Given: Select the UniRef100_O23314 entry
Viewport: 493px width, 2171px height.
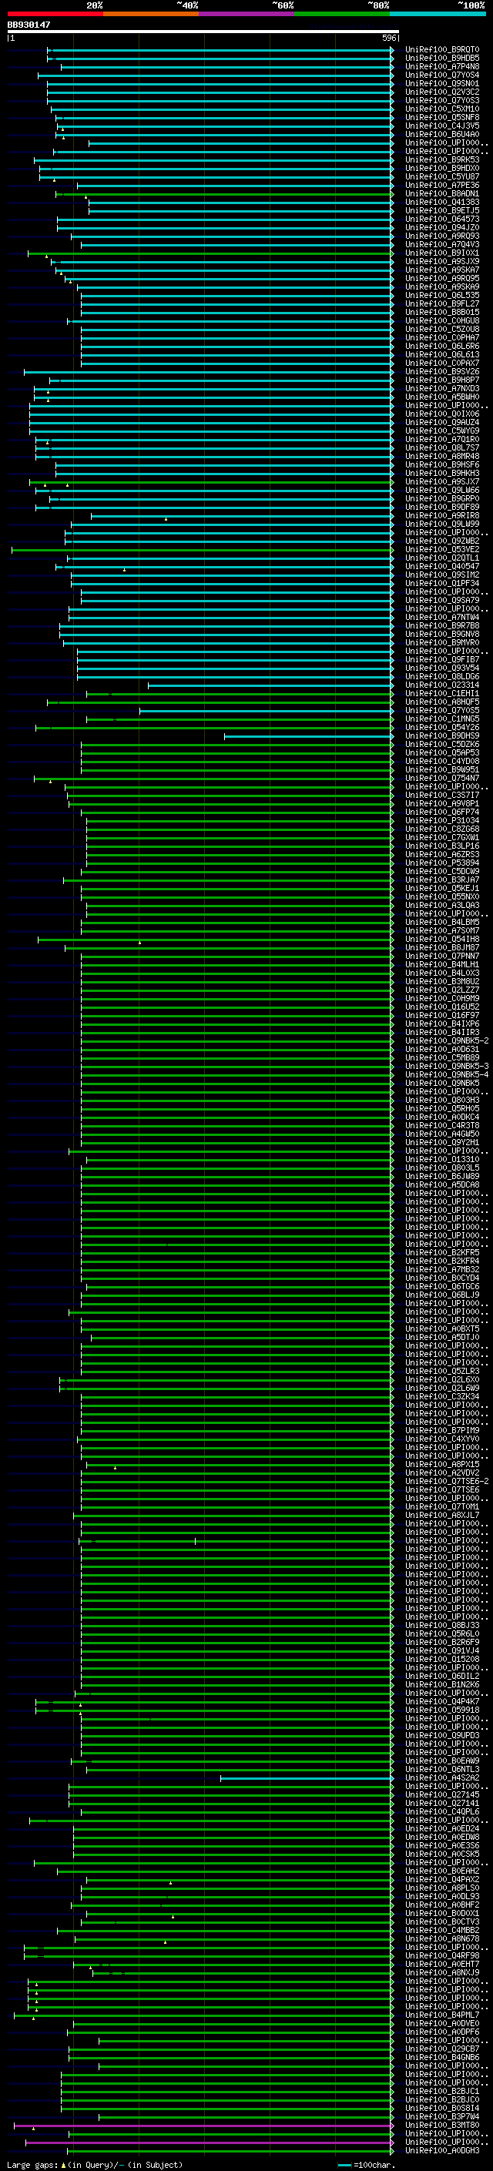Looking at the screenshot, I should 441,685.
